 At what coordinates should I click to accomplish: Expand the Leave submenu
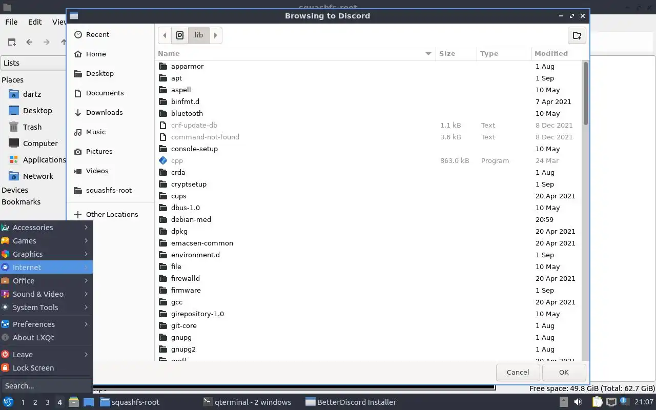click(x=46, y=355)
